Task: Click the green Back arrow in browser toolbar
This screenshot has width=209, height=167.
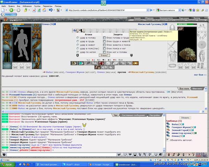Action: (x=11, y=10)
